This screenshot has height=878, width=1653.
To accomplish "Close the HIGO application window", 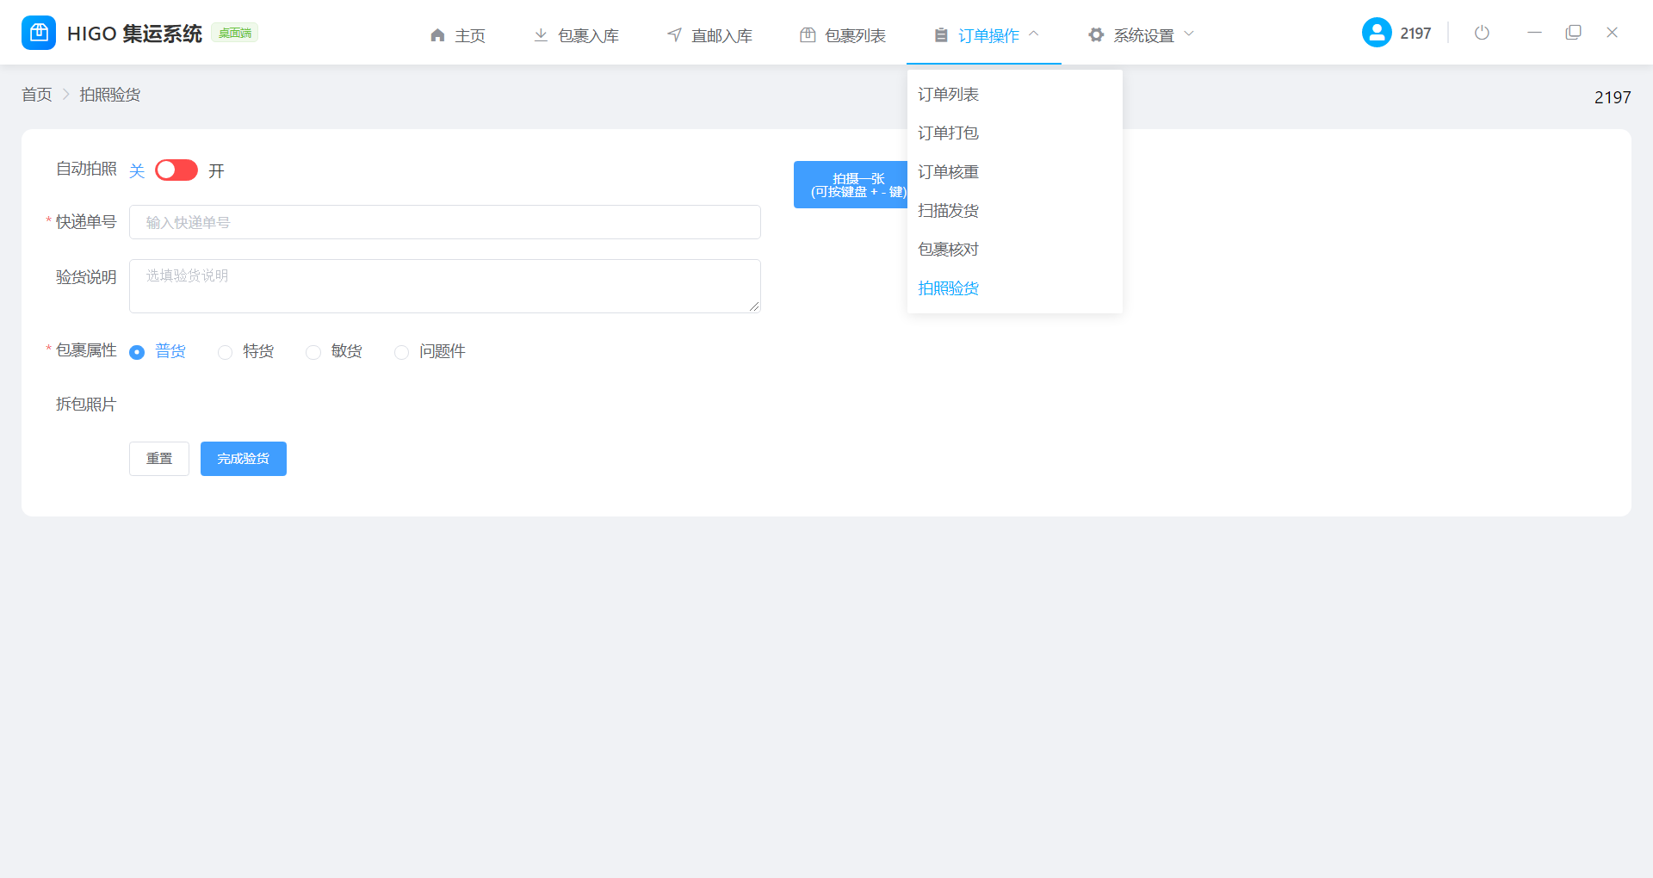I will [1612, 33].
